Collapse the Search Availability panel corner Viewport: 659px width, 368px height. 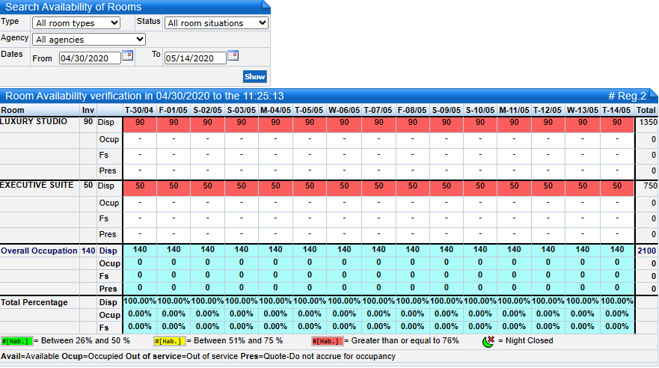coord(266,5)
